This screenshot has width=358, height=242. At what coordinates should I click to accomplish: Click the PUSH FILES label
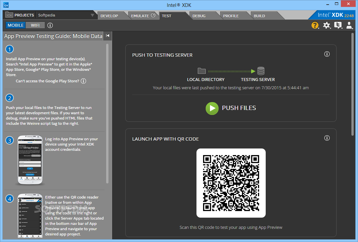[239, 108]
